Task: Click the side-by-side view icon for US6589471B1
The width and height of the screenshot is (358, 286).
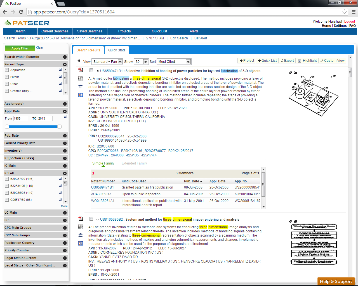Action: click(81, 95)
